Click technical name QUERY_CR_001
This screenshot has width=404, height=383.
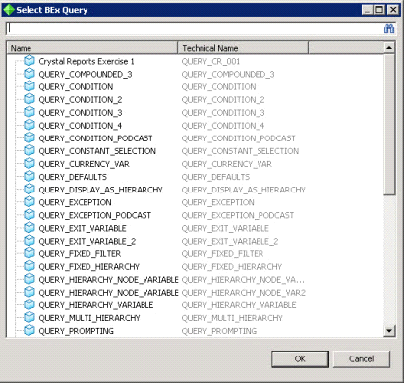(x=210, y=61)
